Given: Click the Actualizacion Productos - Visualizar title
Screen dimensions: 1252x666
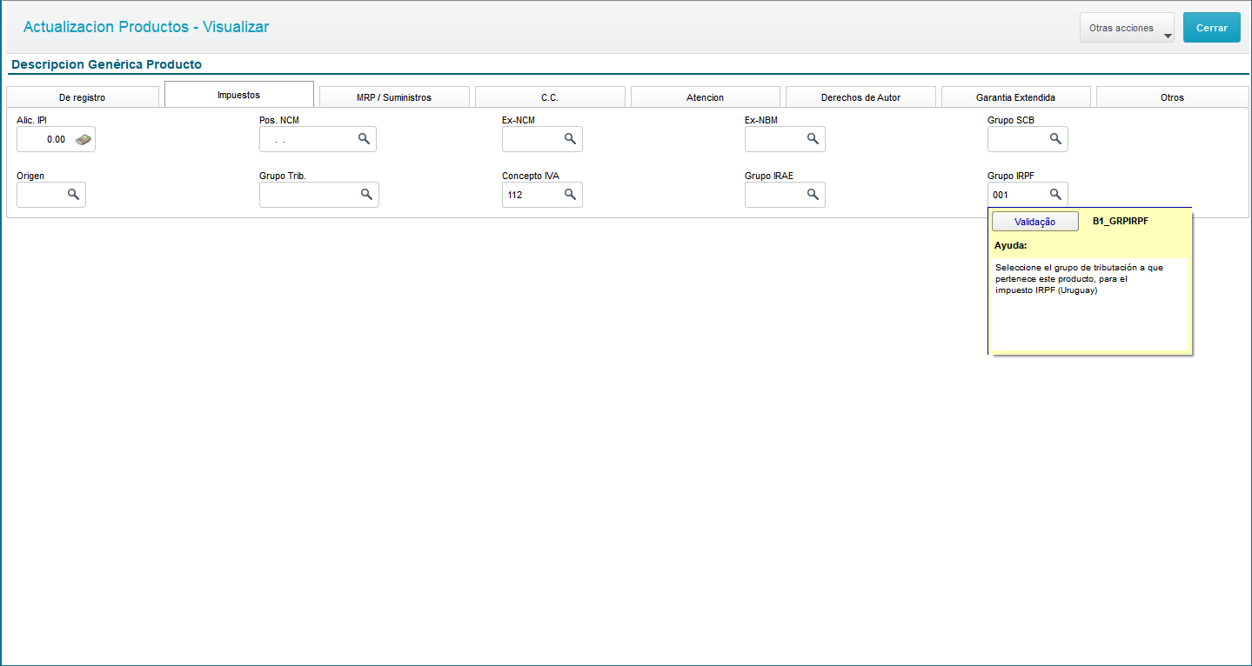Looking at the screenshot, I should click(146, 27).
